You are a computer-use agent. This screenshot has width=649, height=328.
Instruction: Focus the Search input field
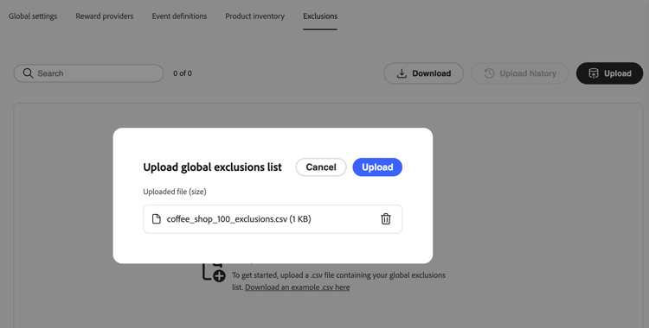pos(88,73)
